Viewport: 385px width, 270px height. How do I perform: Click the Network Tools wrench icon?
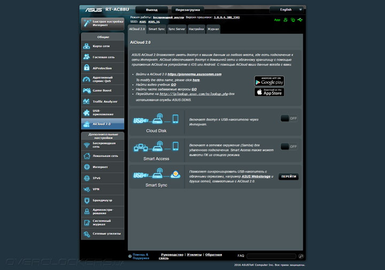pos(87,234)
